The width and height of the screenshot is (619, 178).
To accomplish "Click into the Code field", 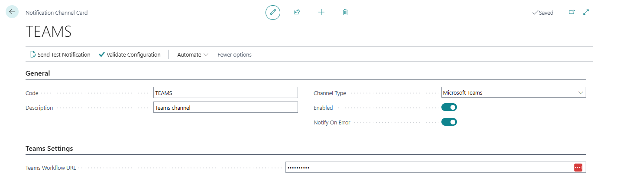I will (x=226, y=92).
